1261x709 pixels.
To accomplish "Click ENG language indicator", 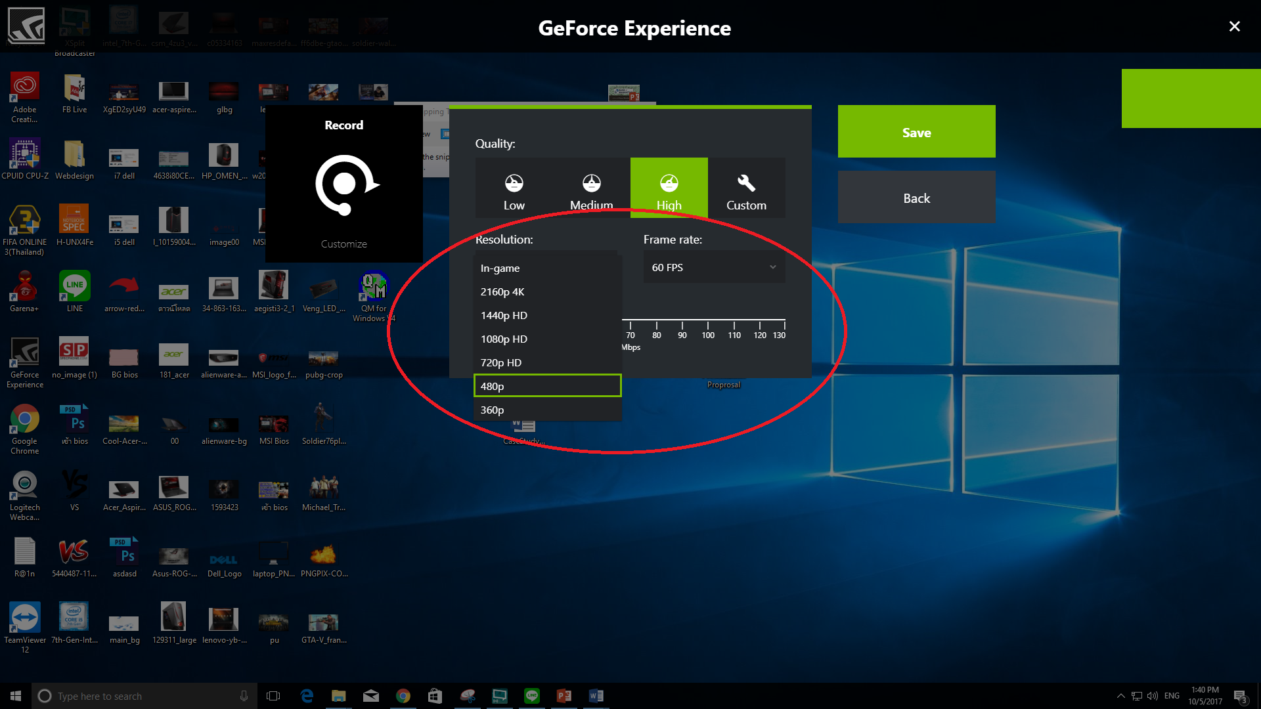I will tap(1172, 696).
